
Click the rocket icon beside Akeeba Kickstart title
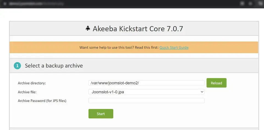point(88,29)
